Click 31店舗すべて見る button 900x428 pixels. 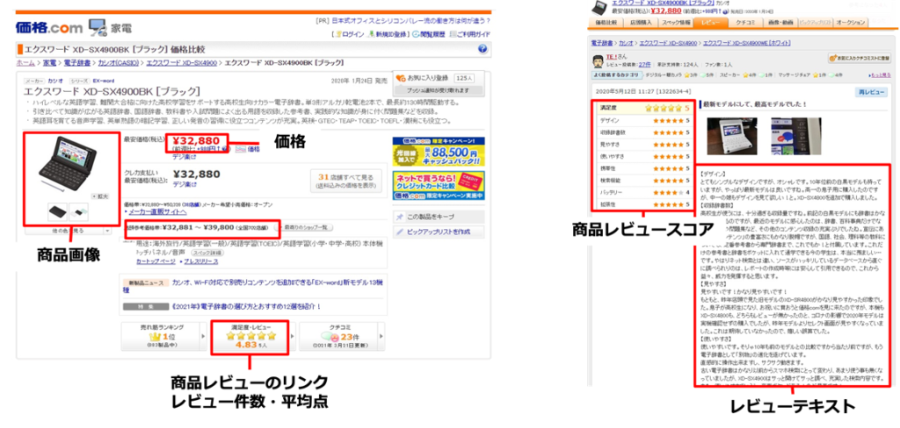(348, 181)
